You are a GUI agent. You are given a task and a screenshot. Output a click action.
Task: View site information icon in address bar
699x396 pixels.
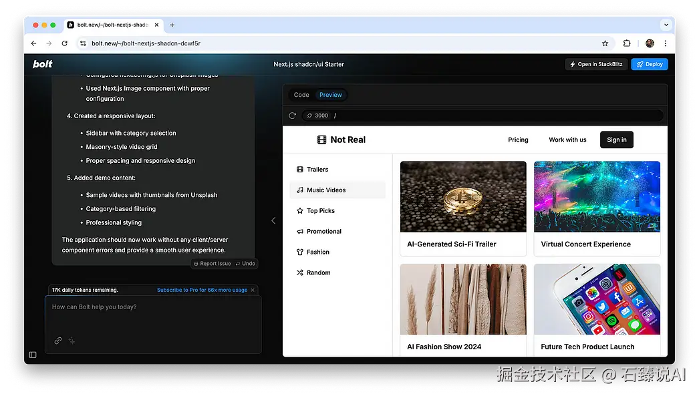pyautogui.click(x=83, y=43)
